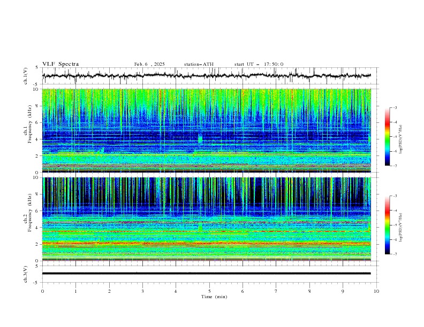Viewport: 424px width, 327px height.
Task: Click the "ch.1(V)" waveform axis label
Action: pos(26,76)
